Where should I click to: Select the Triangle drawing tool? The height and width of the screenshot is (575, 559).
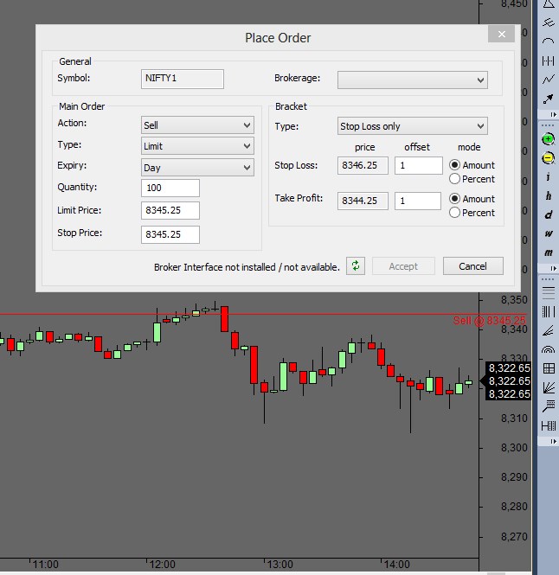pyautogui.click(x=549, y=3)
